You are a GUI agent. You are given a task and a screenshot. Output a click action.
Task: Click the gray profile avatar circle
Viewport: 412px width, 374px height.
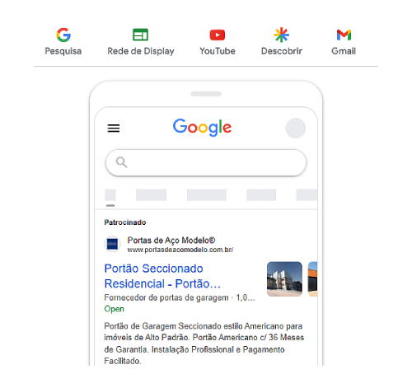pos(295,129)
